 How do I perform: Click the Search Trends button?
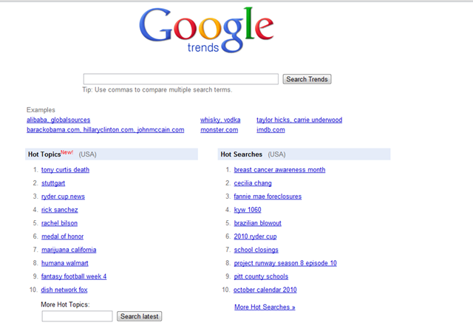(x=307, y=79)
